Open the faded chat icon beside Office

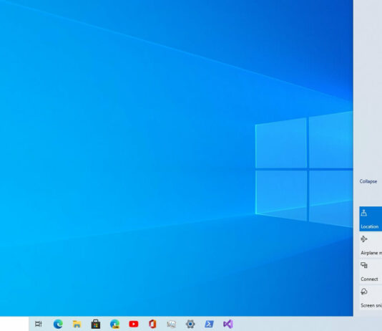click(172, 324)
